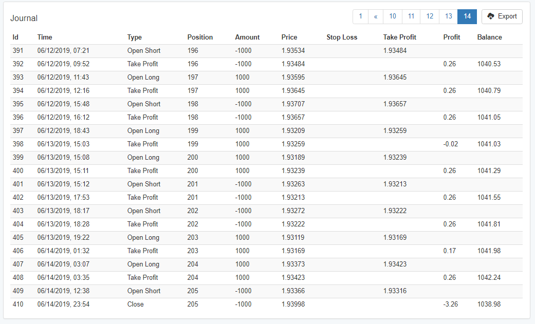Click the Export button
The height and width of the screenshot is (324, 535).
coord(502,16)
